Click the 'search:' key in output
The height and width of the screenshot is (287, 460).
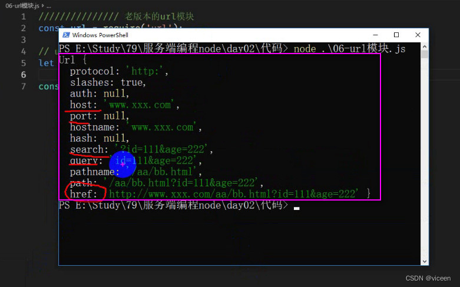point(89,149)
